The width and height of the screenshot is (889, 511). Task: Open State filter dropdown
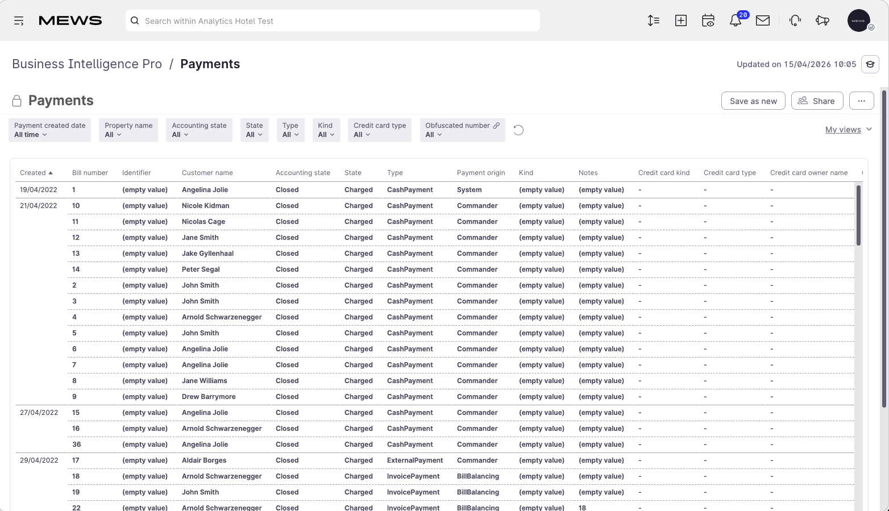click(254, 130)
